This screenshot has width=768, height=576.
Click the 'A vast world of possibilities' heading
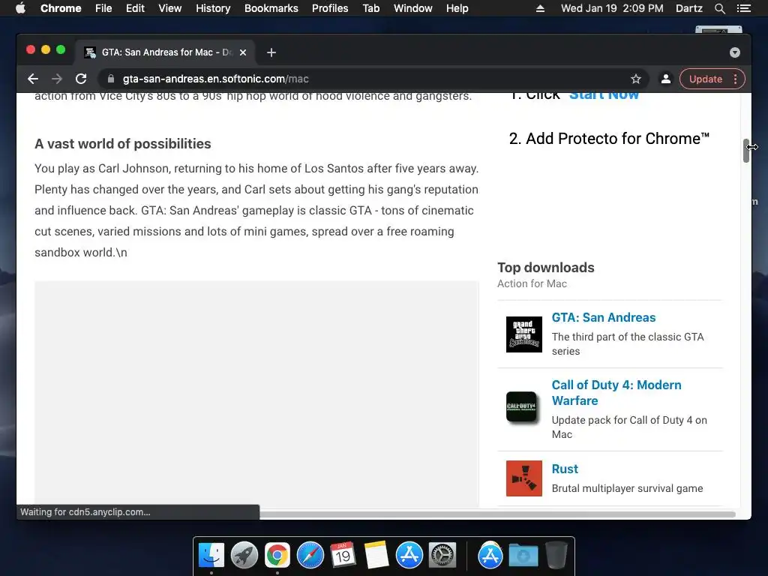click(x=122, y=143)
